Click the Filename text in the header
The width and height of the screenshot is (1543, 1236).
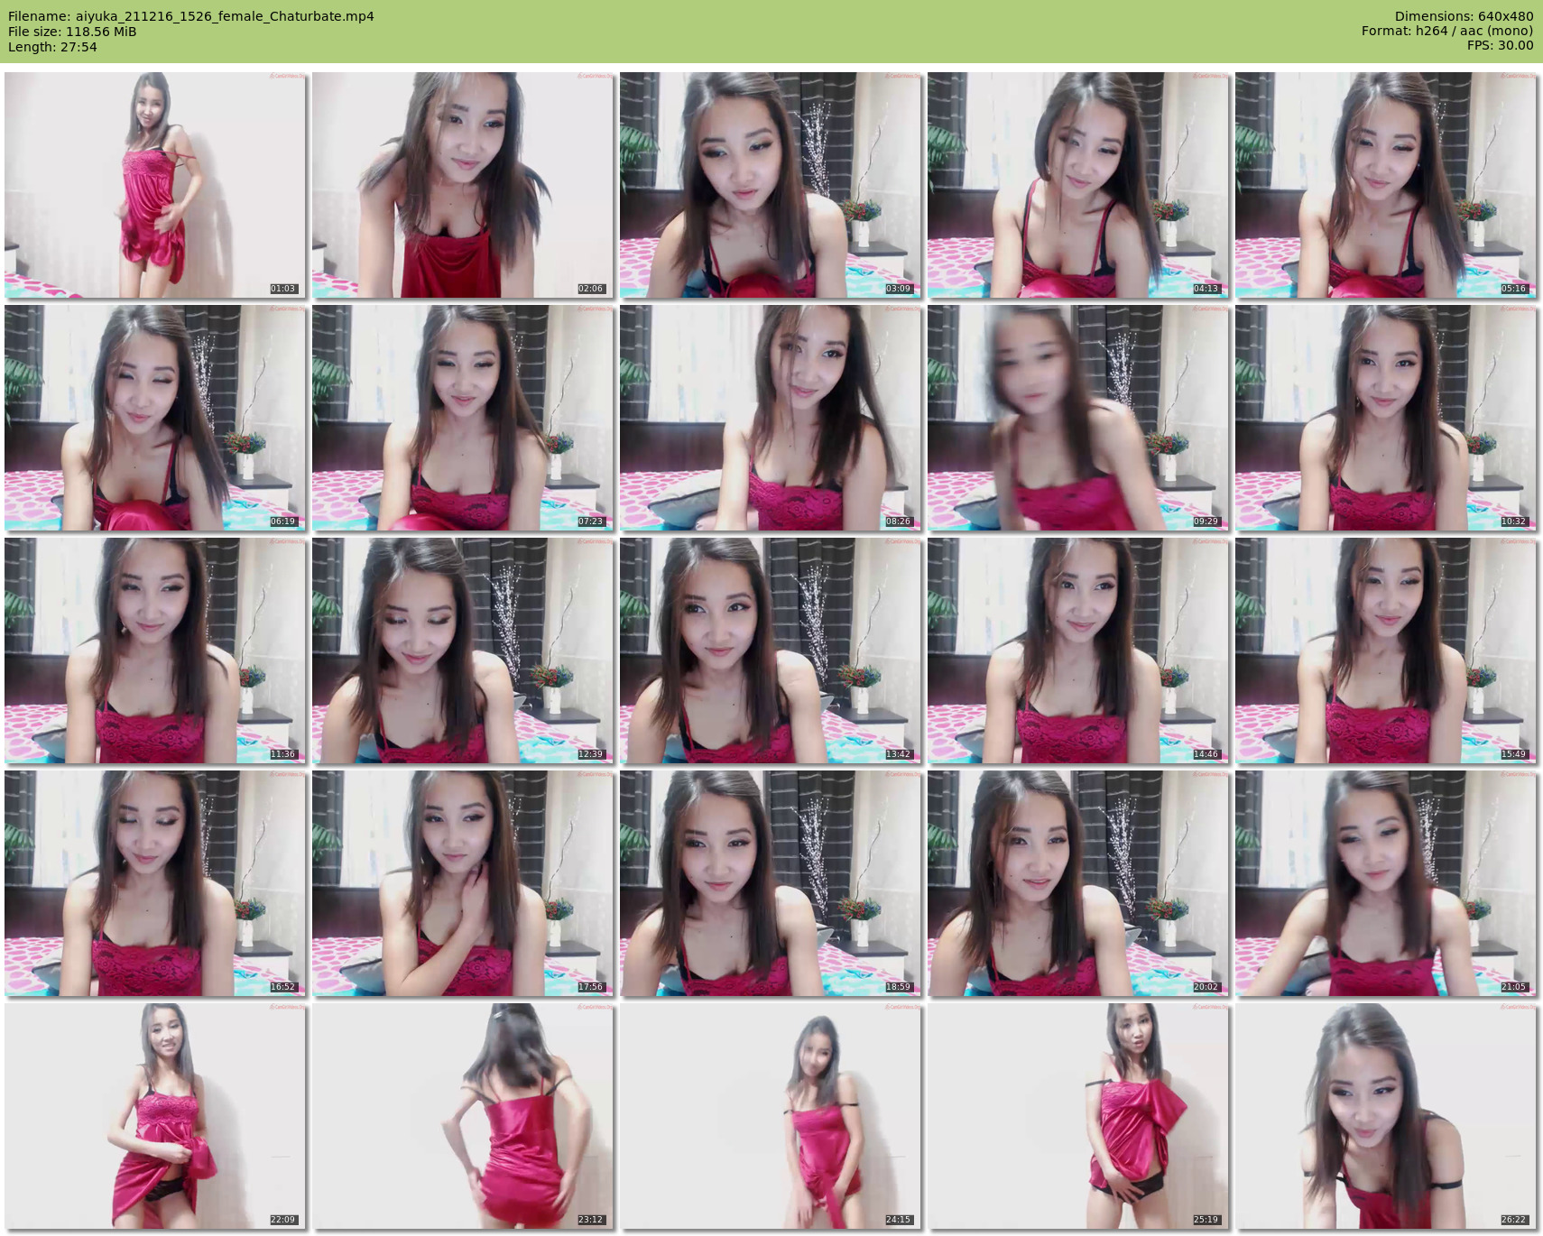[191, 16]
